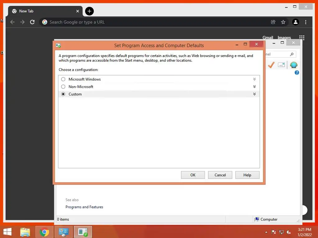Image resolution: width=318 pixels, height=238 pixels.
Task: Open File Explorer from taskbar
Action: click(x=25, y=232)
